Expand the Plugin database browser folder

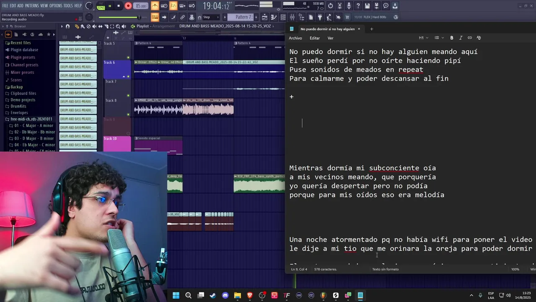point(24,50)
